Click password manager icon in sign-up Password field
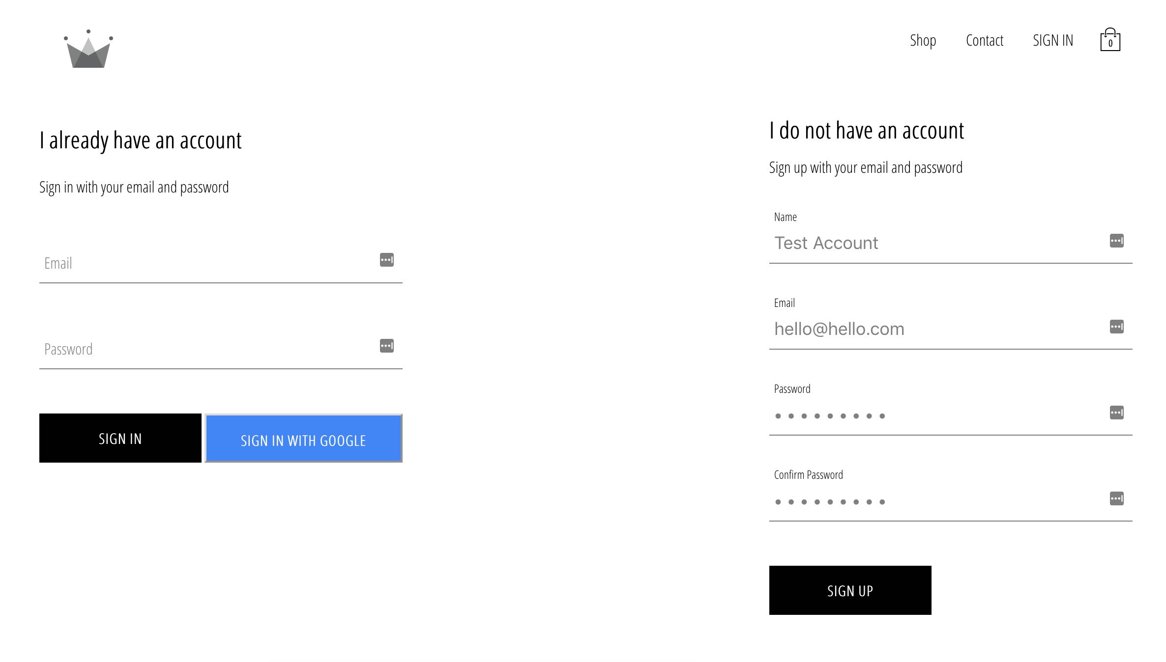This screenshot has height=662, width=1166. (1116, 413)
